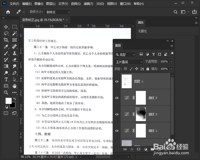Click the 曲线 2 layer mask thumbnail
This screenshot has width=200, height=160.
141,114
